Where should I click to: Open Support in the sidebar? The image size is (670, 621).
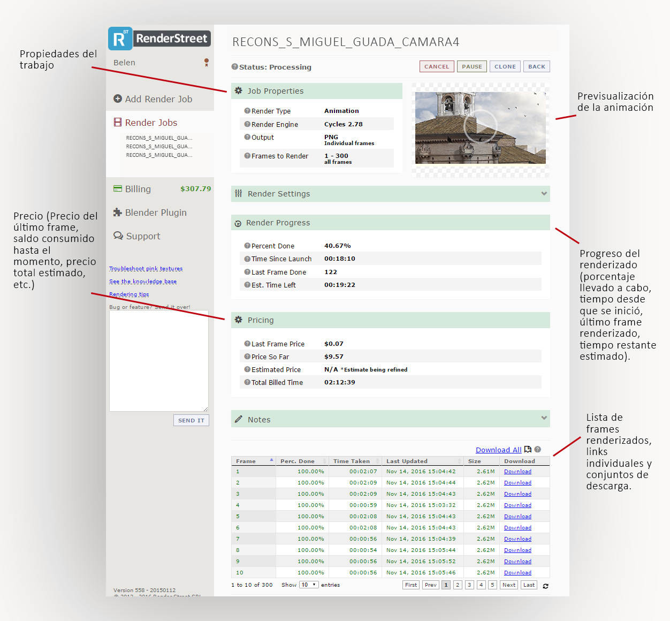click(x=143, y=236)
